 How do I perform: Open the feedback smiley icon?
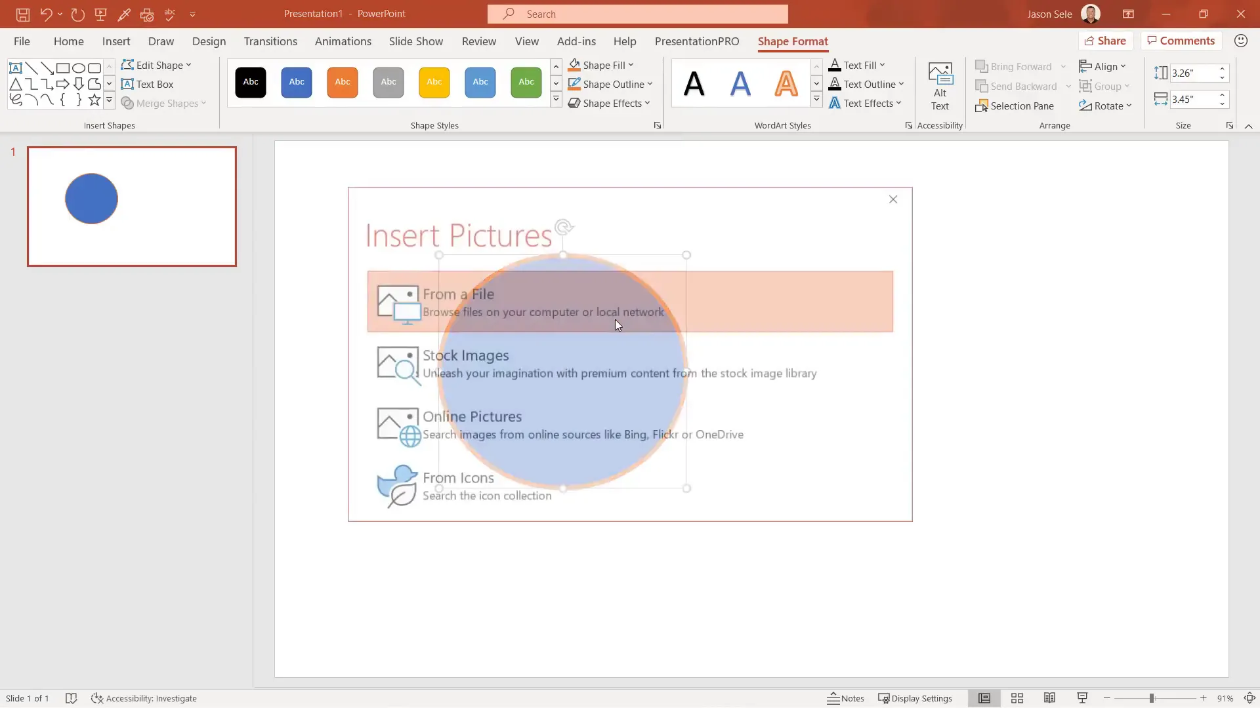click(1240, 41)
